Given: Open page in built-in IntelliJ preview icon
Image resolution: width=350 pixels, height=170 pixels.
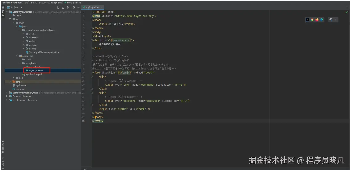Looking at the screenshot, I should tap(307, 20).
